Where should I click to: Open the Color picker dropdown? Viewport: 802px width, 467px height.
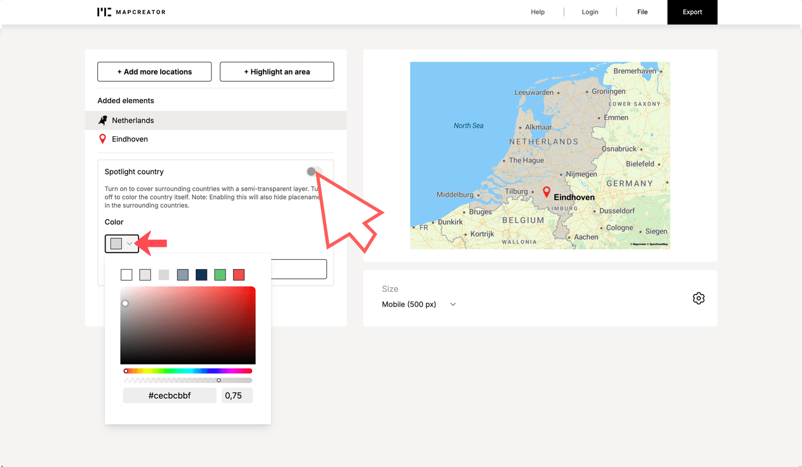click(122, 243)
